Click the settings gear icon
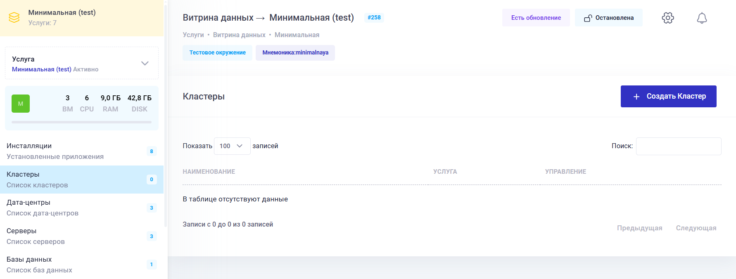Screen dimensions: 736x279 [x=667, y=18]
